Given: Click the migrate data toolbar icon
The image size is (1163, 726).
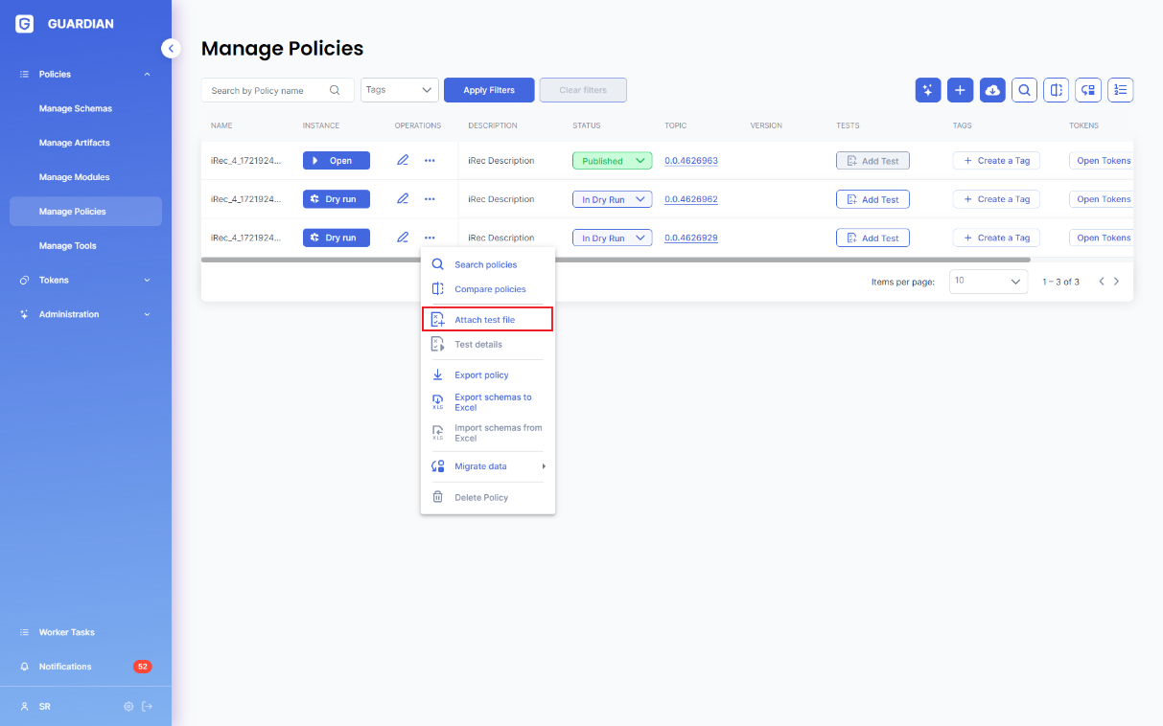Looking at the screenshot, I should tap(1088, 90).
